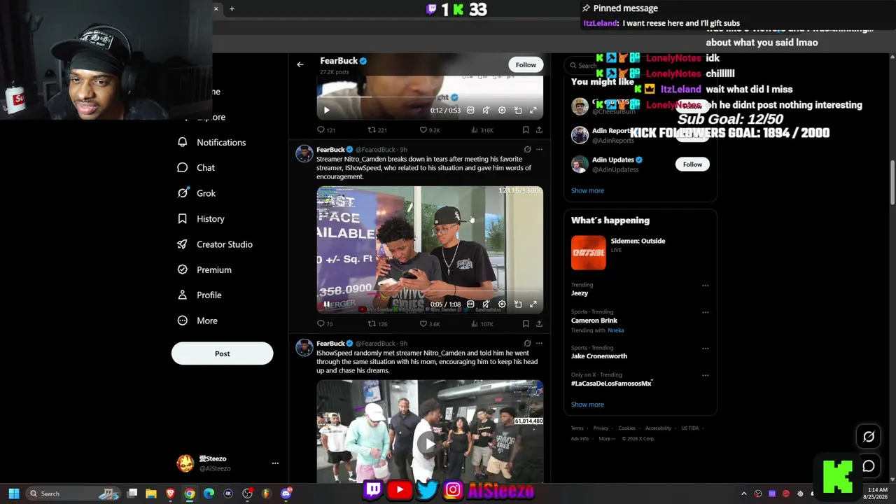Open Chat from the X sidebar
Viewport: 896px width, 504px height.
pos(196,167)
